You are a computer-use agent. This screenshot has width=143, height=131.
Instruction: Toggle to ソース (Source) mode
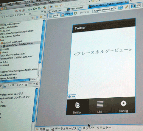(54, 16)
